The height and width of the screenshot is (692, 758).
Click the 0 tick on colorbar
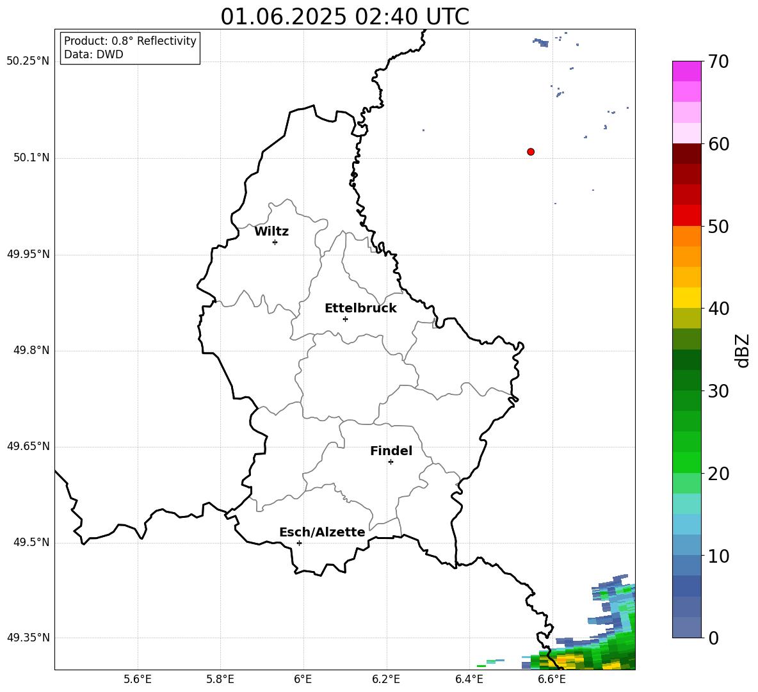point(714,638)
